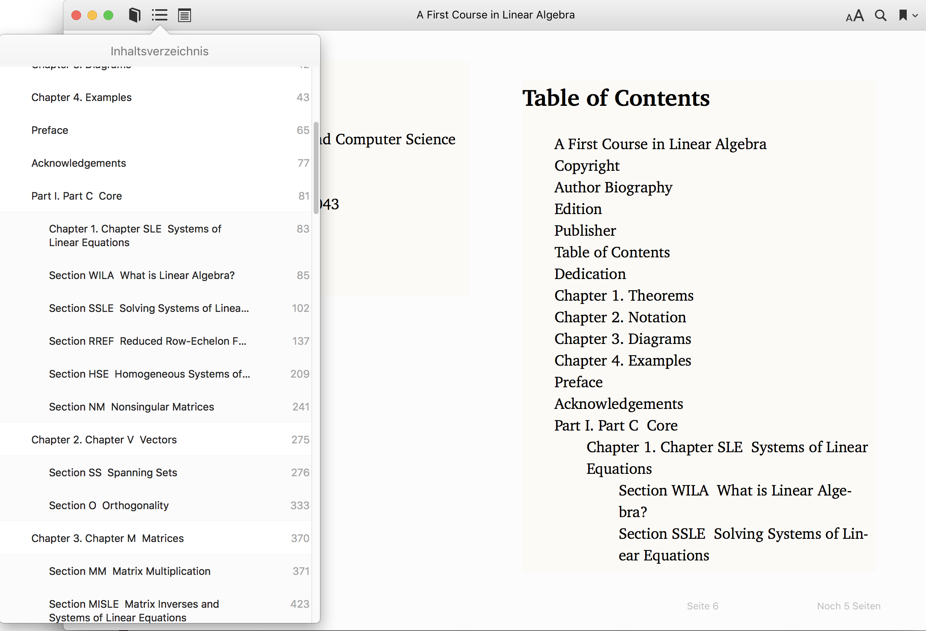
Task: Jump to Chapter 4. Examples in sidebar
Action: (81, 97)
